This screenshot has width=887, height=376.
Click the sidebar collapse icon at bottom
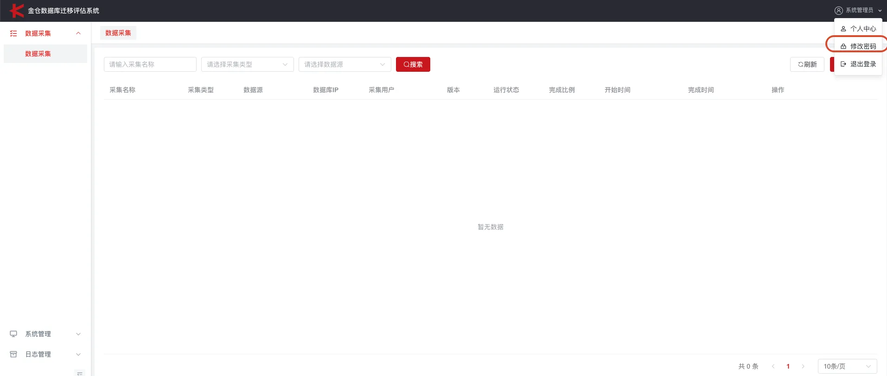[x=80, y=373]
